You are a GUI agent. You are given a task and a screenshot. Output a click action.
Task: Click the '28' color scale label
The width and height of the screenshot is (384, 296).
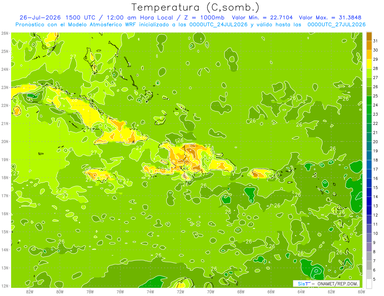coord(376,68)
